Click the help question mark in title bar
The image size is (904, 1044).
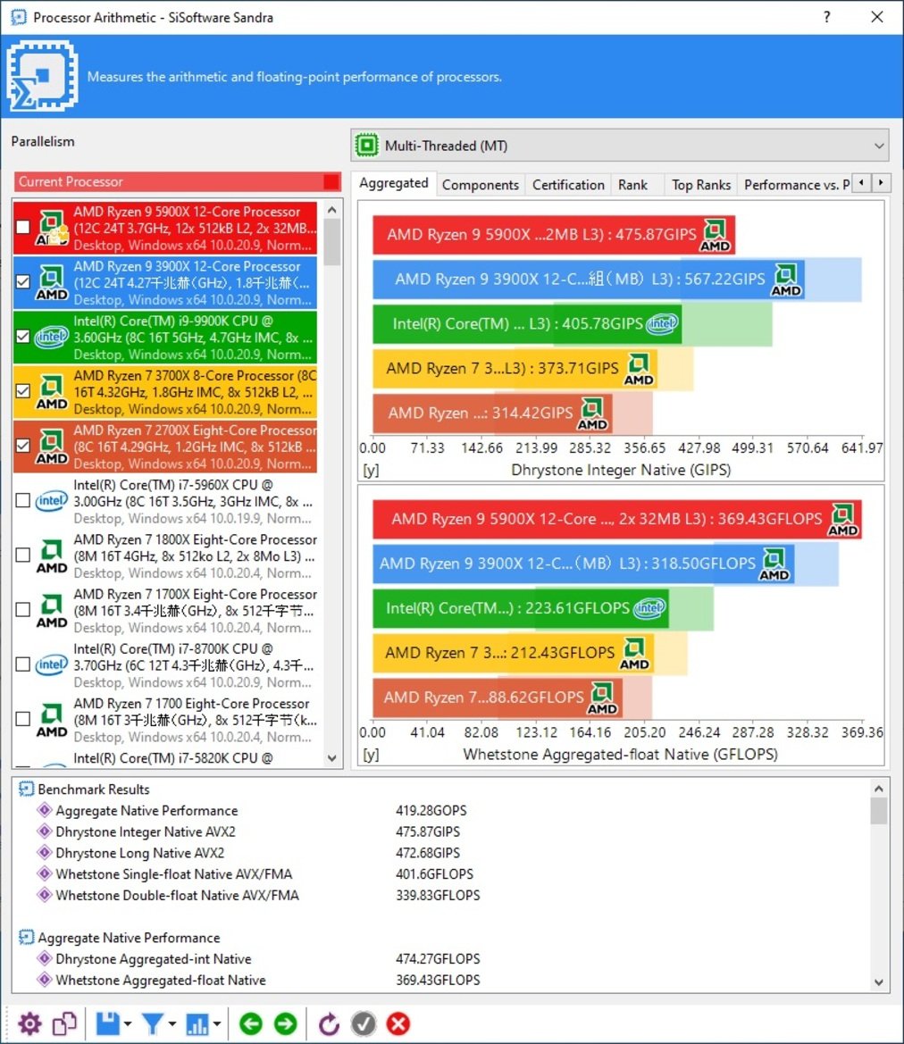click(826, 17)
